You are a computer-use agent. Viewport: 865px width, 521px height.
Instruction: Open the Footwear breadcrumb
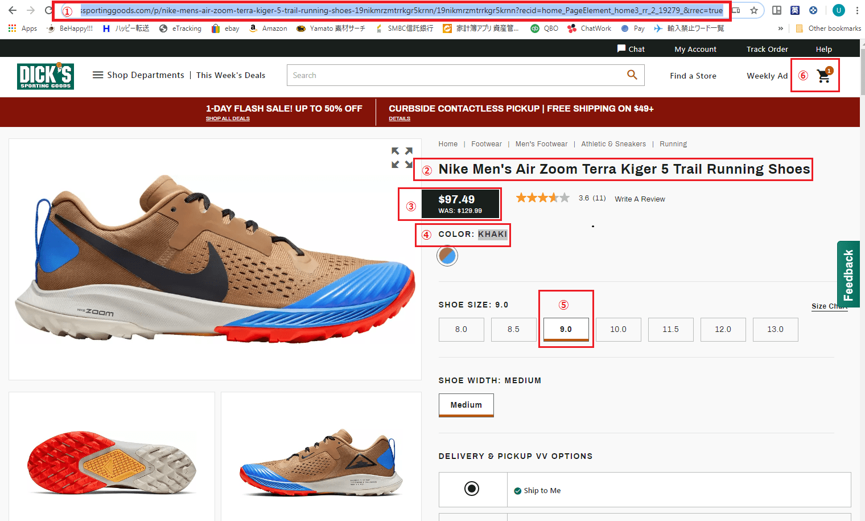pyautogui.click(x=487, y=144)
